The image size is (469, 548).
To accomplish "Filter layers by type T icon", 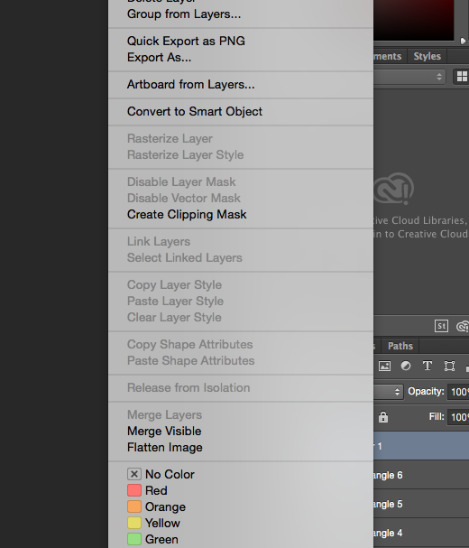I will point(428,366).
